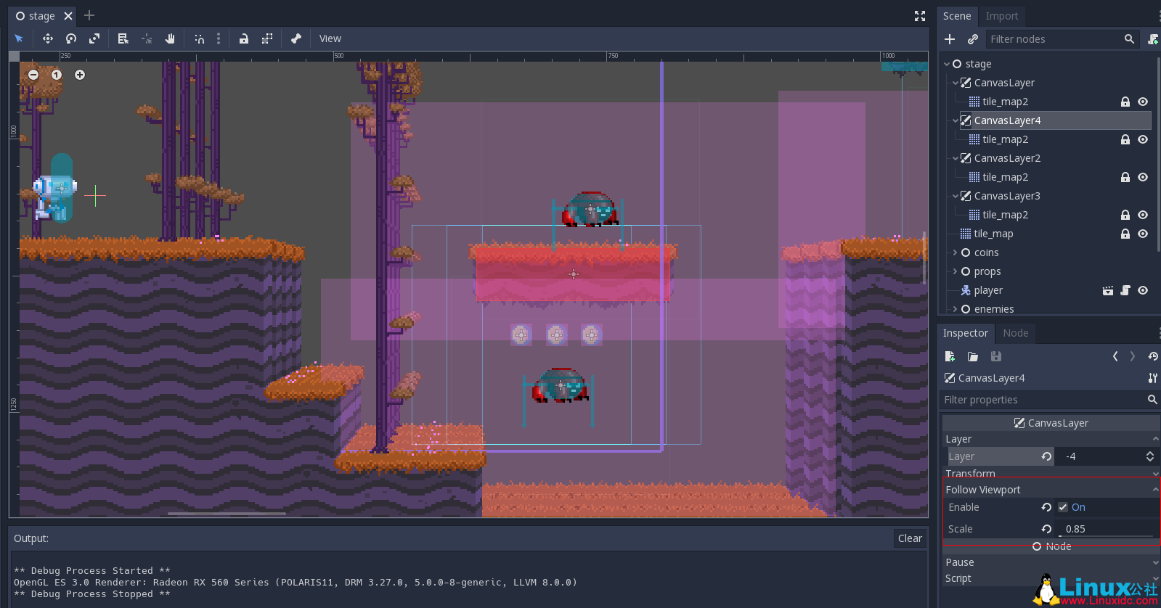Open the View menu
The width and height of the screenshot is (1161, 608).
click(x=330, y=38)
